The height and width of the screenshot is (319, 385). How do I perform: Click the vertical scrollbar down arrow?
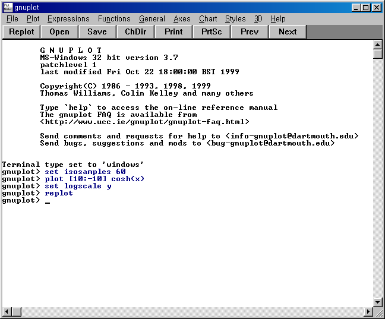point(377,302)
